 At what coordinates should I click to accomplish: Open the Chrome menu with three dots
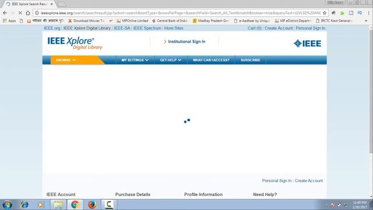(368, 13)
